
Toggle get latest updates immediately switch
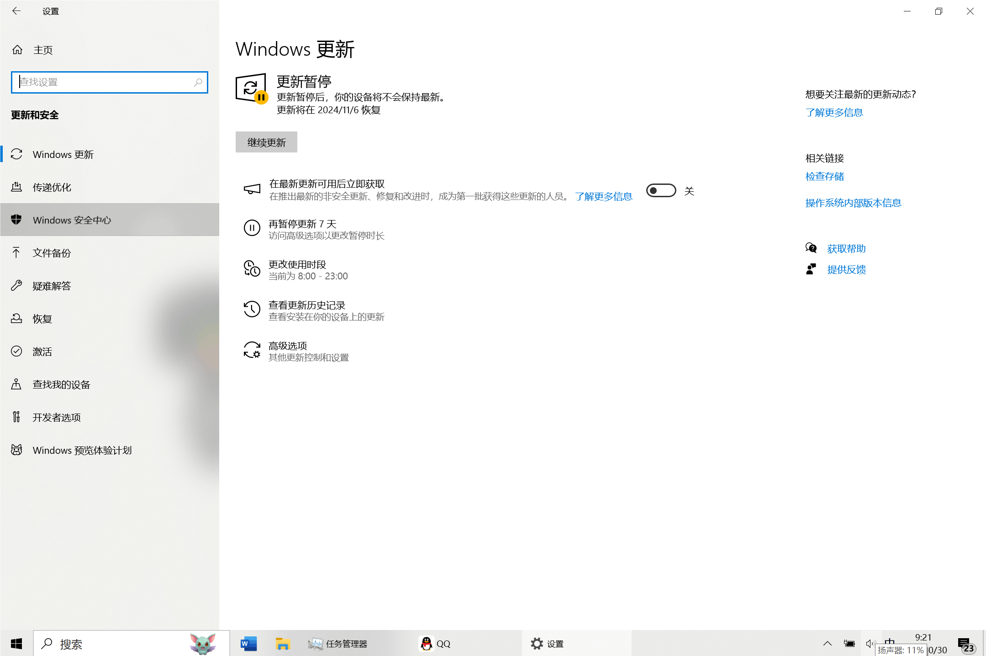(x=661, y=191)
